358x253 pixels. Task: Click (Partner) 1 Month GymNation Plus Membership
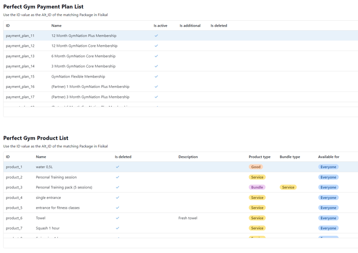[90, 86]
